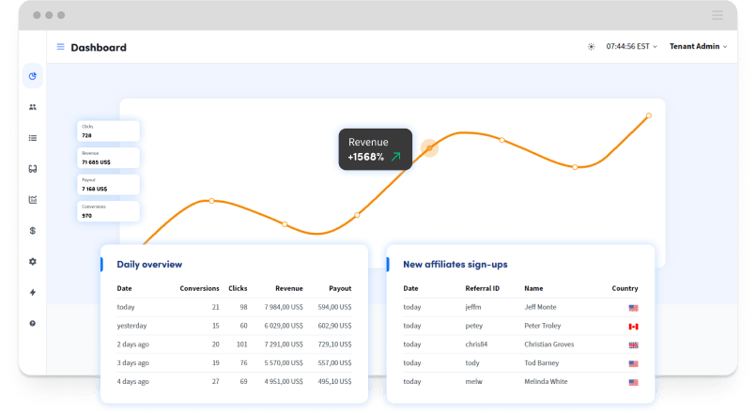The width and height of the screenshot is (756, 413).
Task: Open the dollar payouts sidebar icon
Action: [x=32, y=230]
